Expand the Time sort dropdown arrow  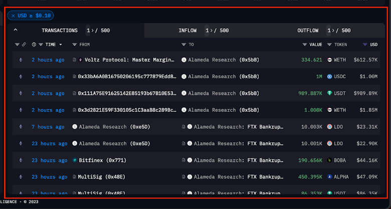tap(61, 45)
